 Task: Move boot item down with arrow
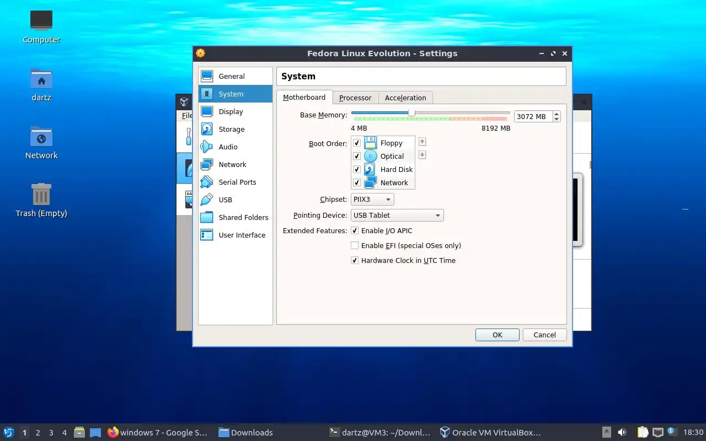[422, 155]
